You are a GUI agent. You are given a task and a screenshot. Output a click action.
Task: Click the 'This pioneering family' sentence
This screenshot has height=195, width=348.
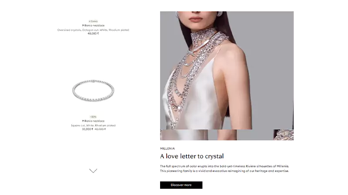224,171
